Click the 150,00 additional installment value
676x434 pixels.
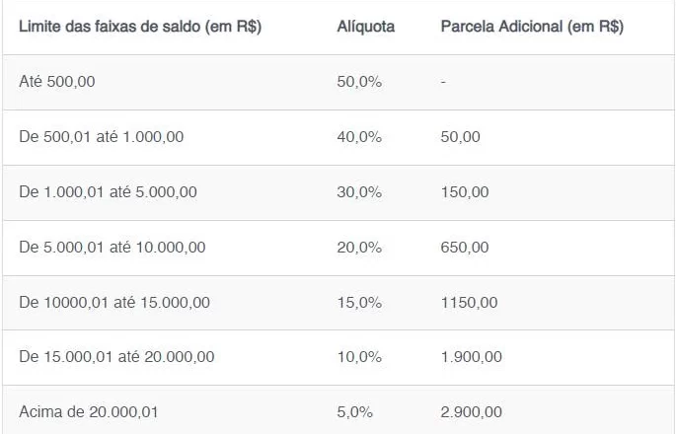[x=465, y=192]
